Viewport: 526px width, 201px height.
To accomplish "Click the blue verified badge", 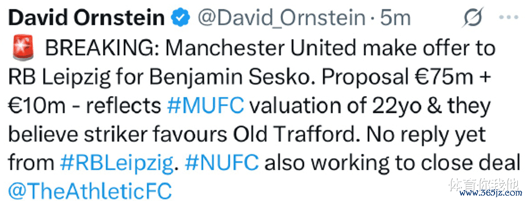I will pos(181,18).
